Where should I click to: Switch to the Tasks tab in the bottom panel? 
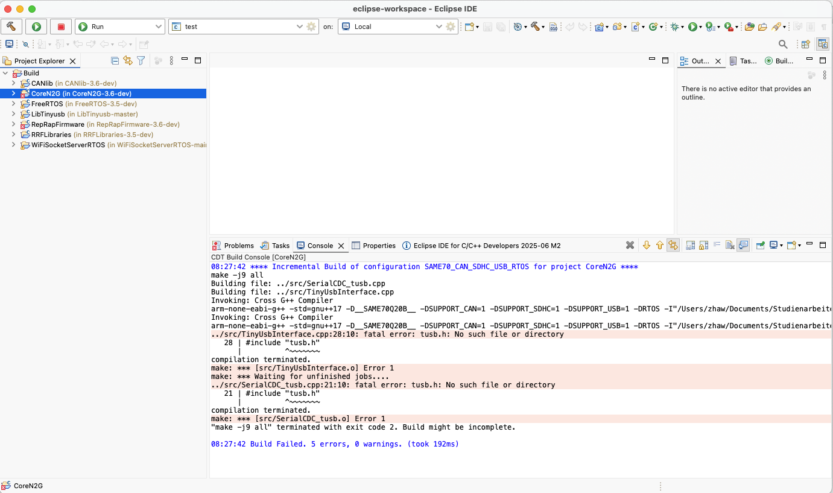[275, 246]
